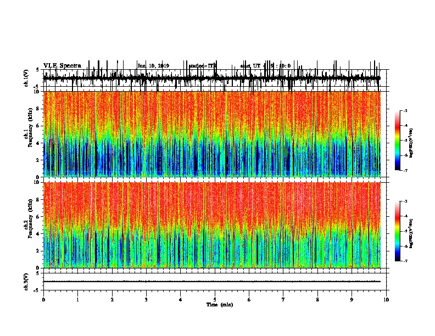Click the -5 tick on ch.3(V) axis

pyautogui.click(x=37, y=290)
